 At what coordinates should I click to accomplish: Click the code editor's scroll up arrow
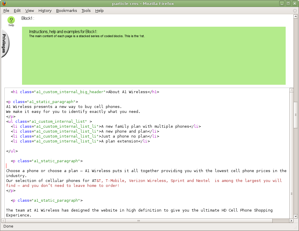[291, 90]
